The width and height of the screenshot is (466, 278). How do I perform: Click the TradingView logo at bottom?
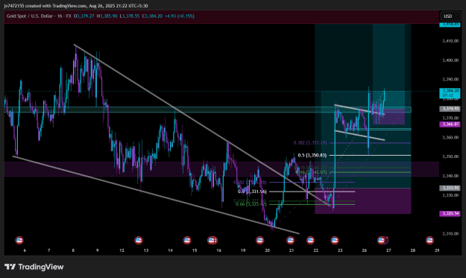coord(34,267)
